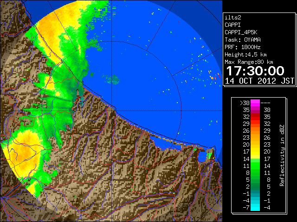
Task: Click the orange 23–26 dBZ legend swatch
Action: 255,138
